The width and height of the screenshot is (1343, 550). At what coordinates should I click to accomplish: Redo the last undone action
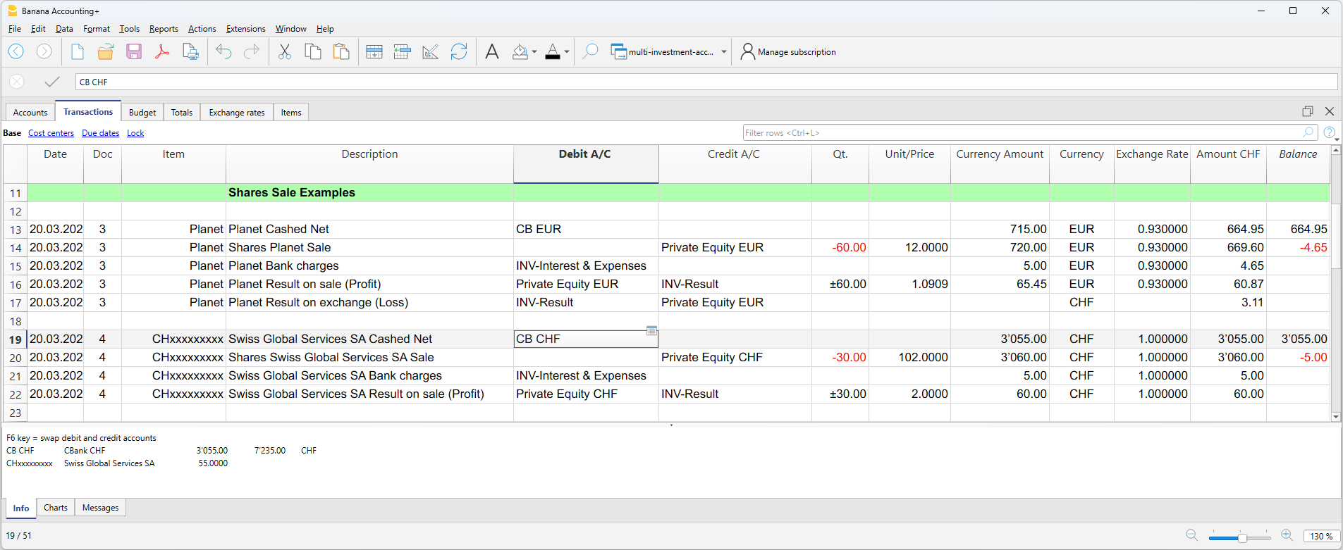(252, 51)
